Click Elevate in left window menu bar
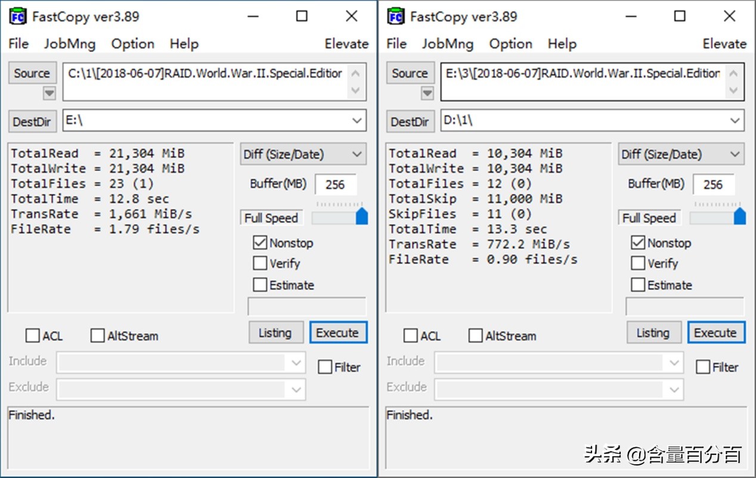756x478 pixels. tap(346, 43)
